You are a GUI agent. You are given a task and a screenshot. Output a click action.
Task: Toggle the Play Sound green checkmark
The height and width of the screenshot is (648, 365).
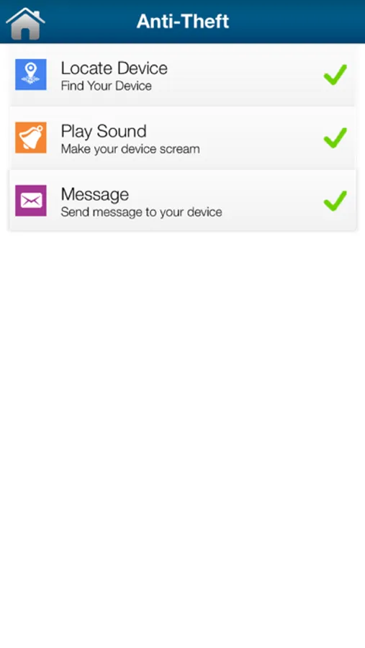pos(335,138)
